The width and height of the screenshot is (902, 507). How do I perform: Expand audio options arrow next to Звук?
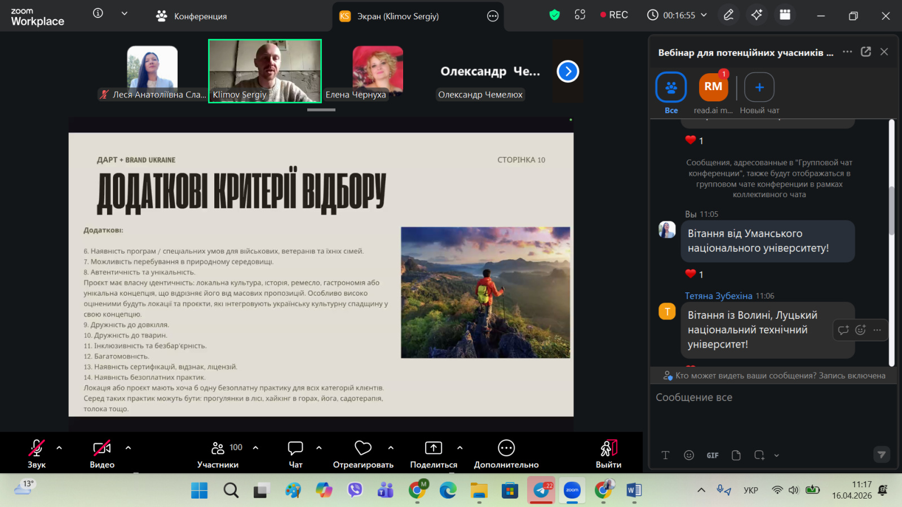tap(59, 448)
